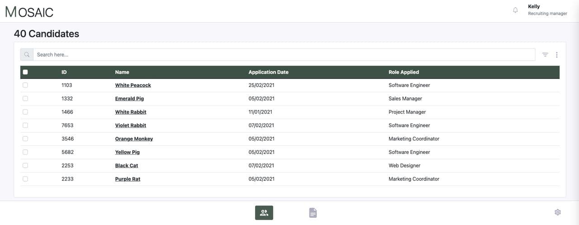Open settings gear icon
Viewport: 579px width, 225px height.
(558, 212)
